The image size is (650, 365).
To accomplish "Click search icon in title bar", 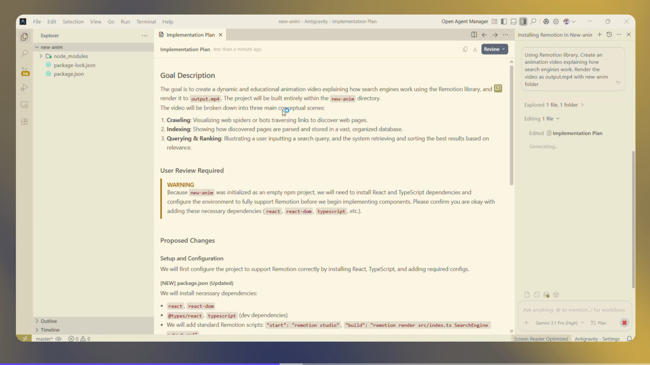I will click(x=533, y=22).
